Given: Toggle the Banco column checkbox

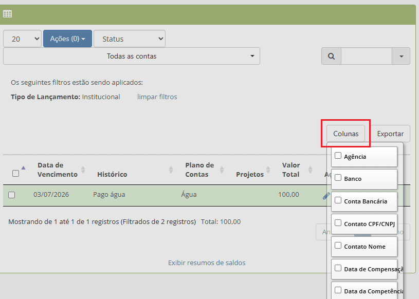Looking at the screenshot, I should (x=338, y=178).
